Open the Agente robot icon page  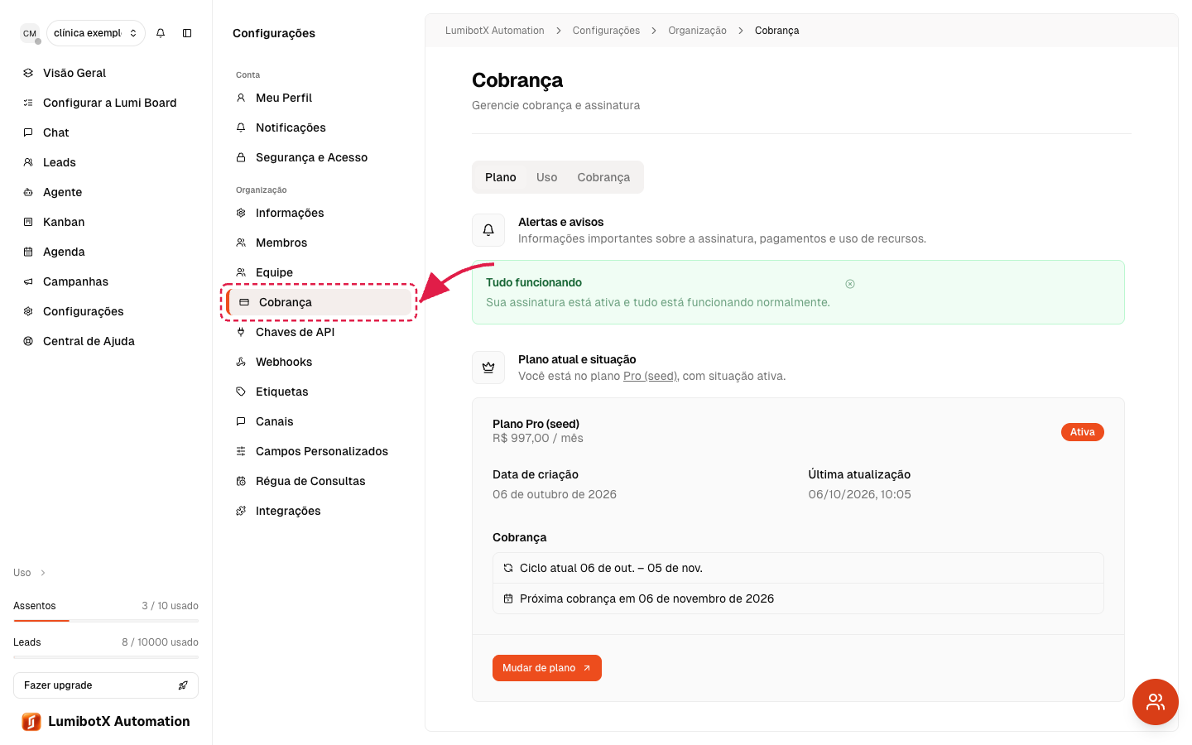pos(106,192)
